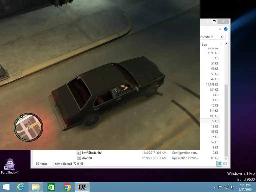256x192 pixels.
Task: Click the Application extens... type entry
Action: (x=185, y=158)
